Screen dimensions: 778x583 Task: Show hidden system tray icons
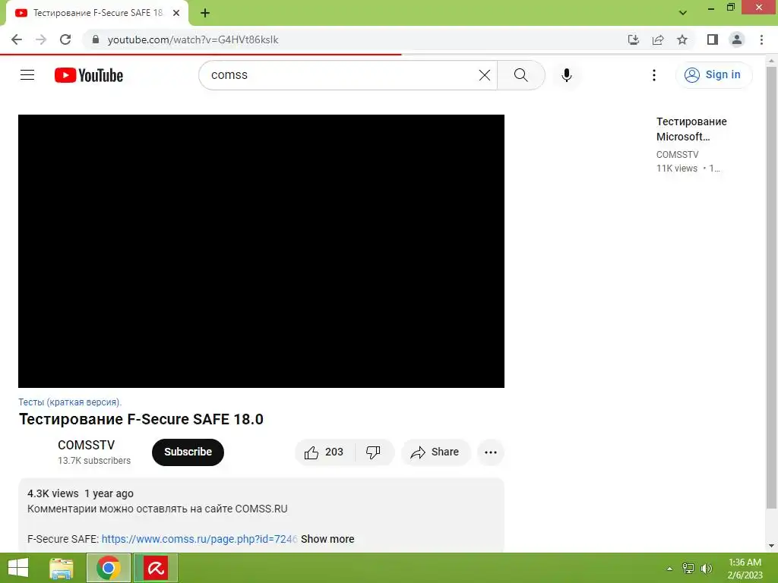click(x=669, y=569)
